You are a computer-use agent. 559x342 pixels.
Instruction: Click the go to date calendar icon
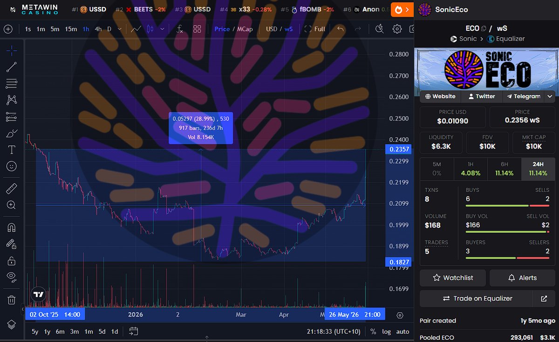134,331
